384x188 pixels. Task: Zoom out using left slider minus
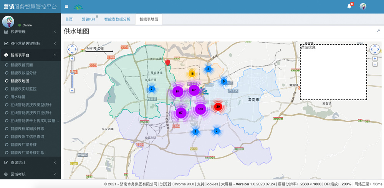(x=72, y=91)
